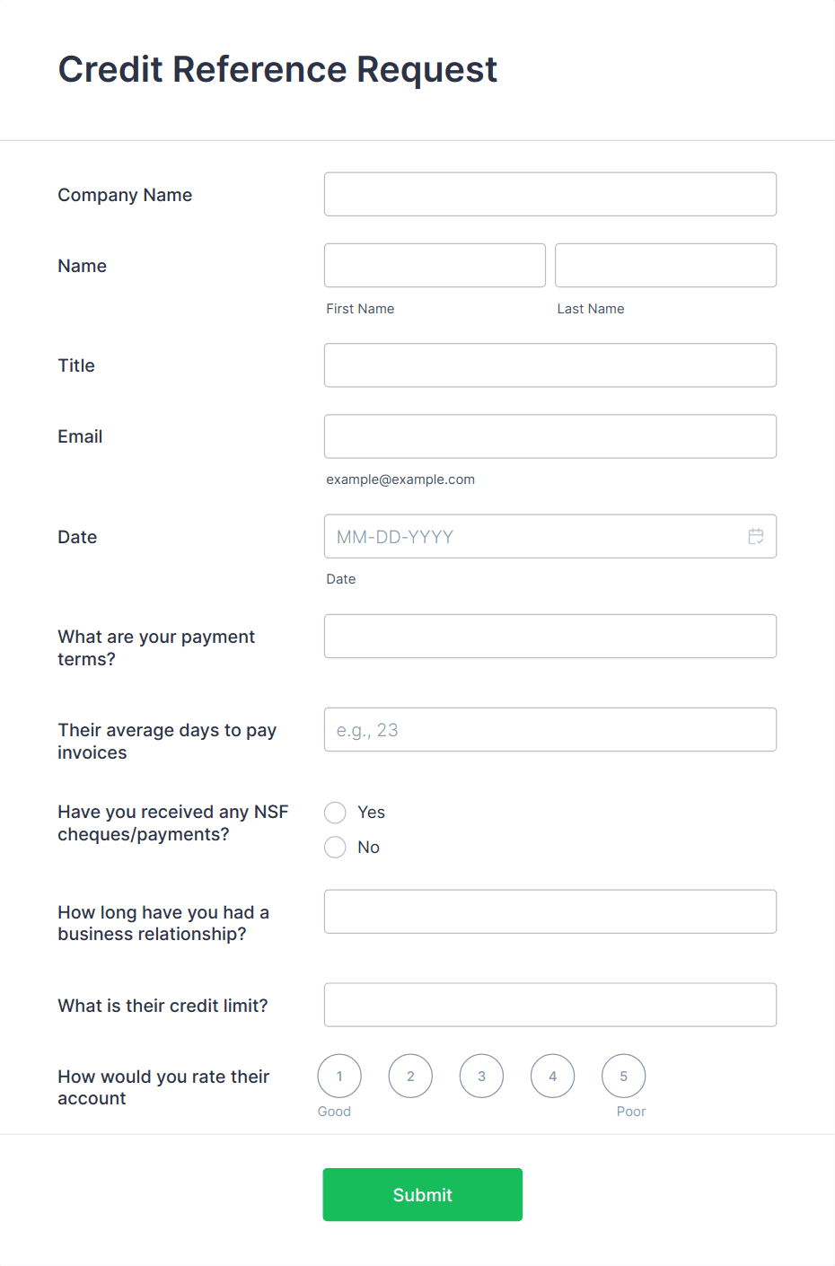This screenshot has height=1266, width=835.
Task: Click the Submit button
Action: [422, 1194]
